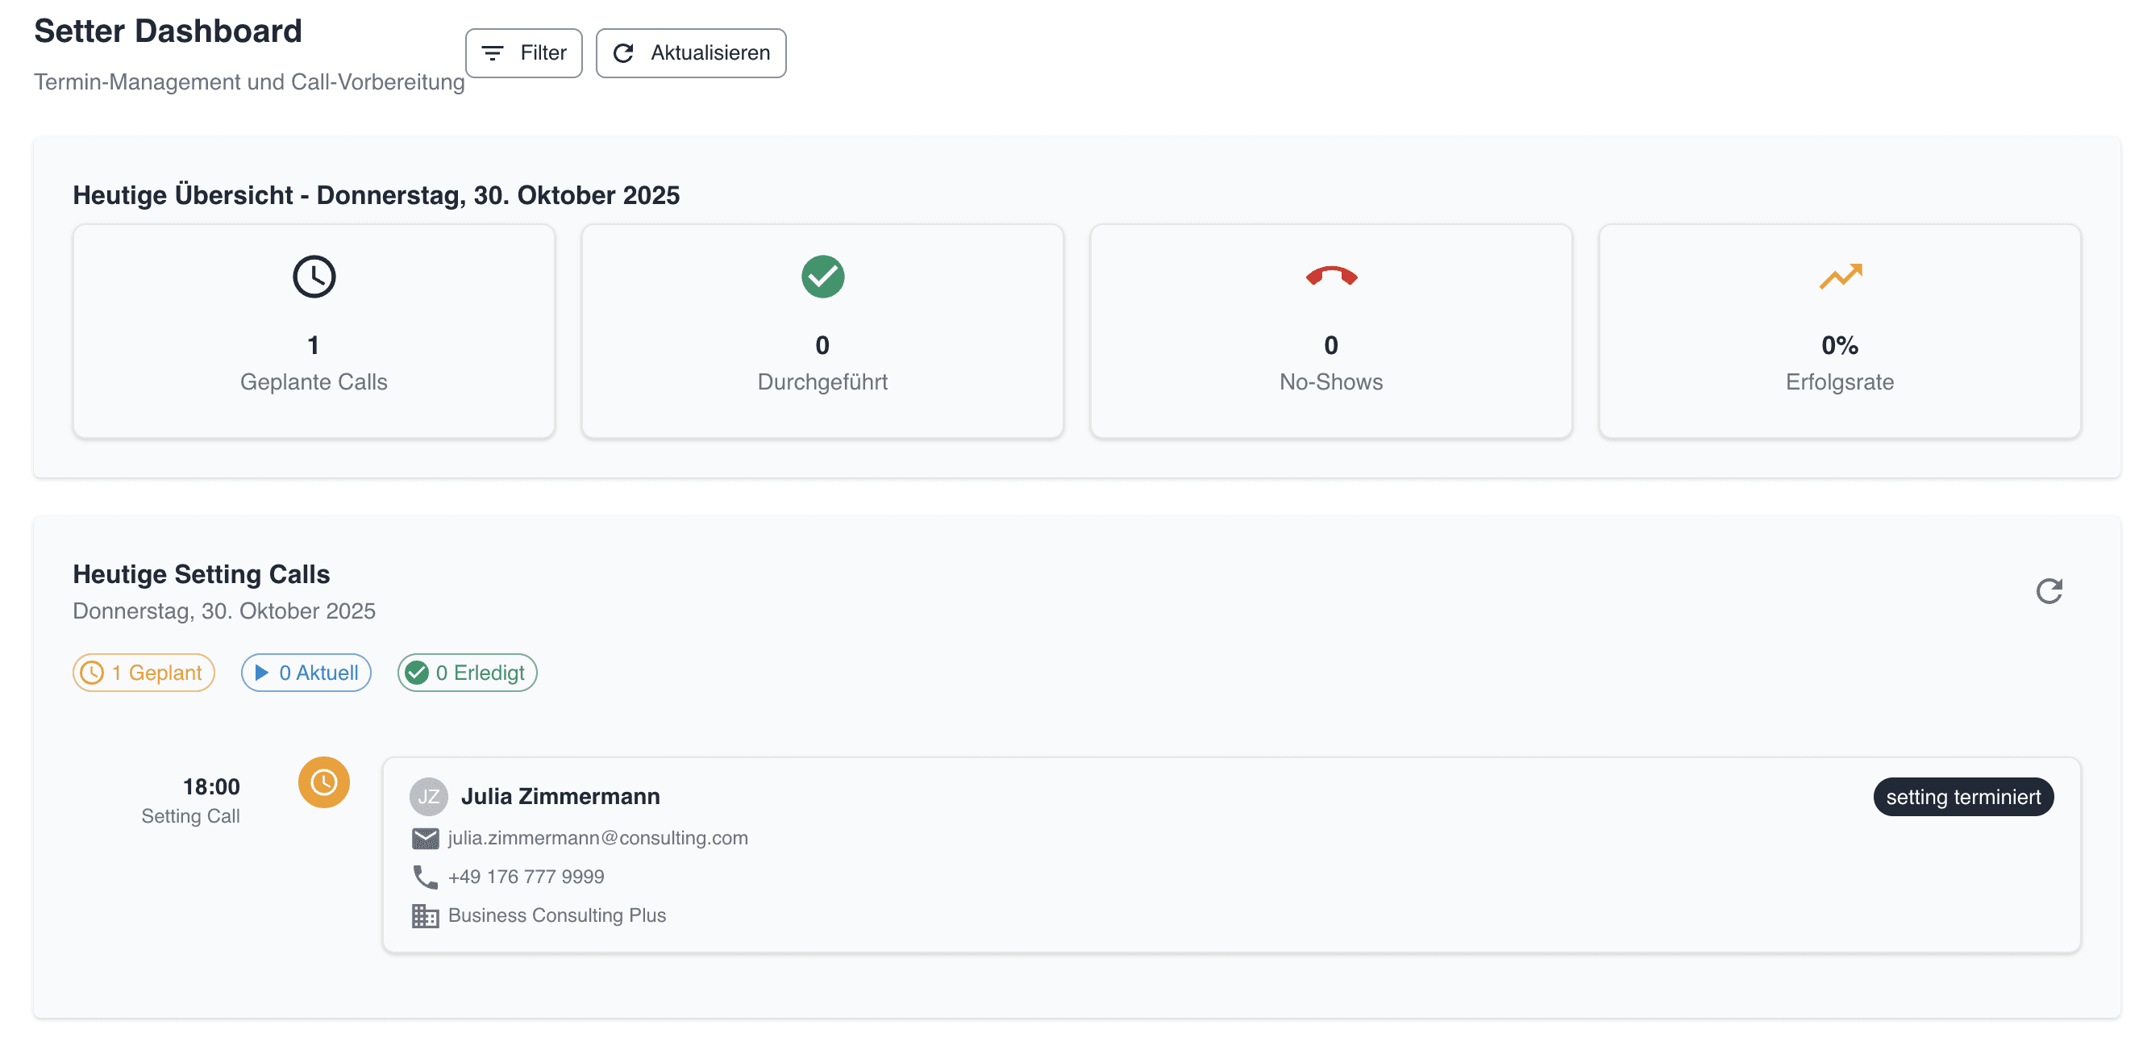Click the orange trending arrow Erfolgsrate icon

[1839, 277]
